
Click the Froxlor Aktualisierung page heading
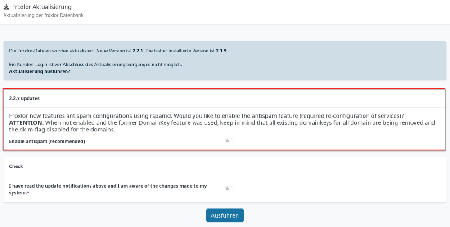tap(41, 7)
